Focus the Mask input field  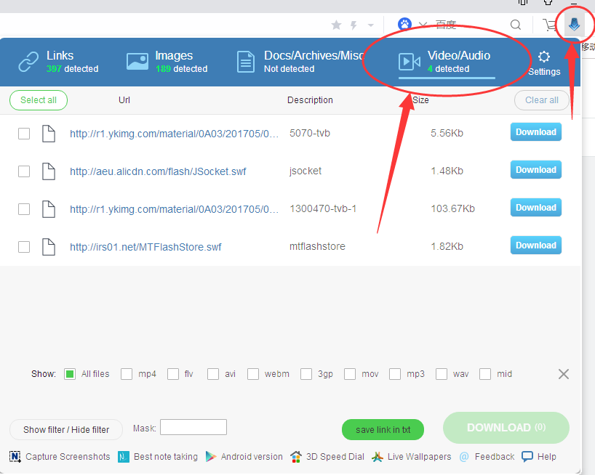[193, 427]
